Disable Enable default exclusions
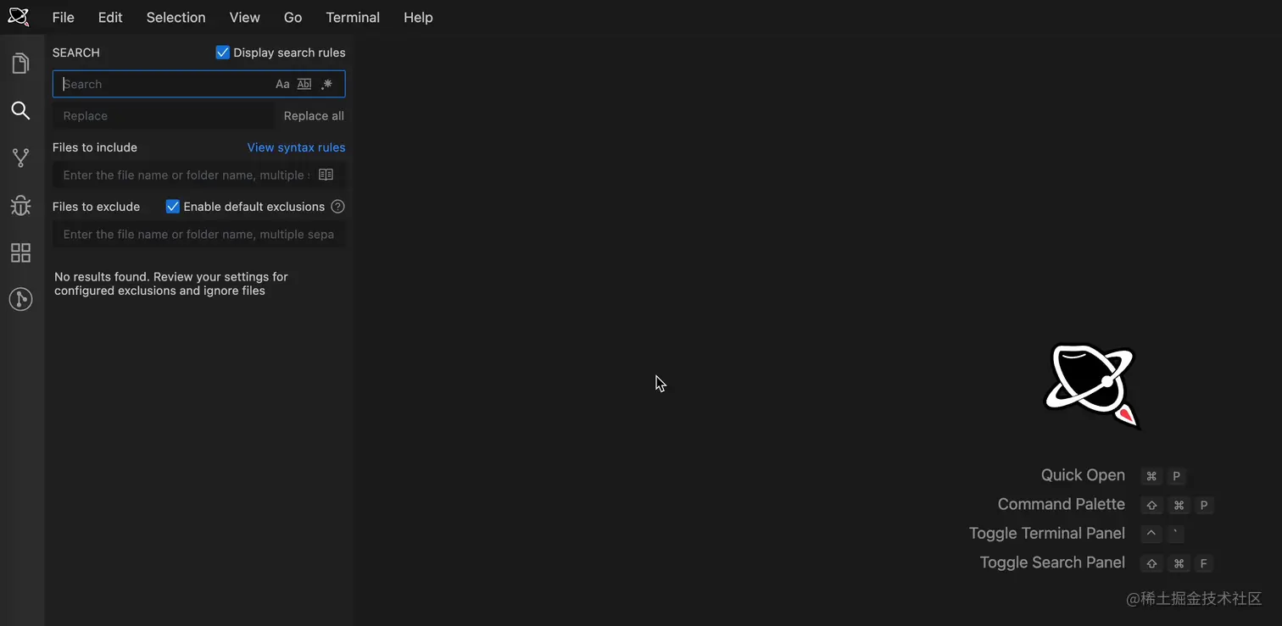1282x626 pixels. coord(172,206)
